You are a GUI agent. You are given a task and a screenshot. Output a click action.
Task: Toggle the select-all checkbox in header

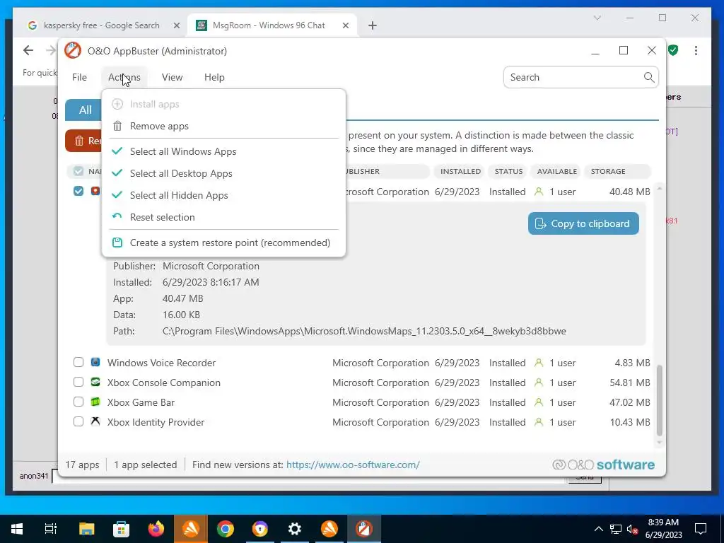[x=78, y=171]
